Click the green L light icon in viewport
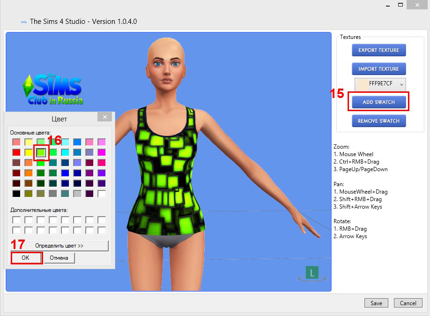The width and height of the screenshot is (430, 316). pyautogui.click(x=311, y=273)
